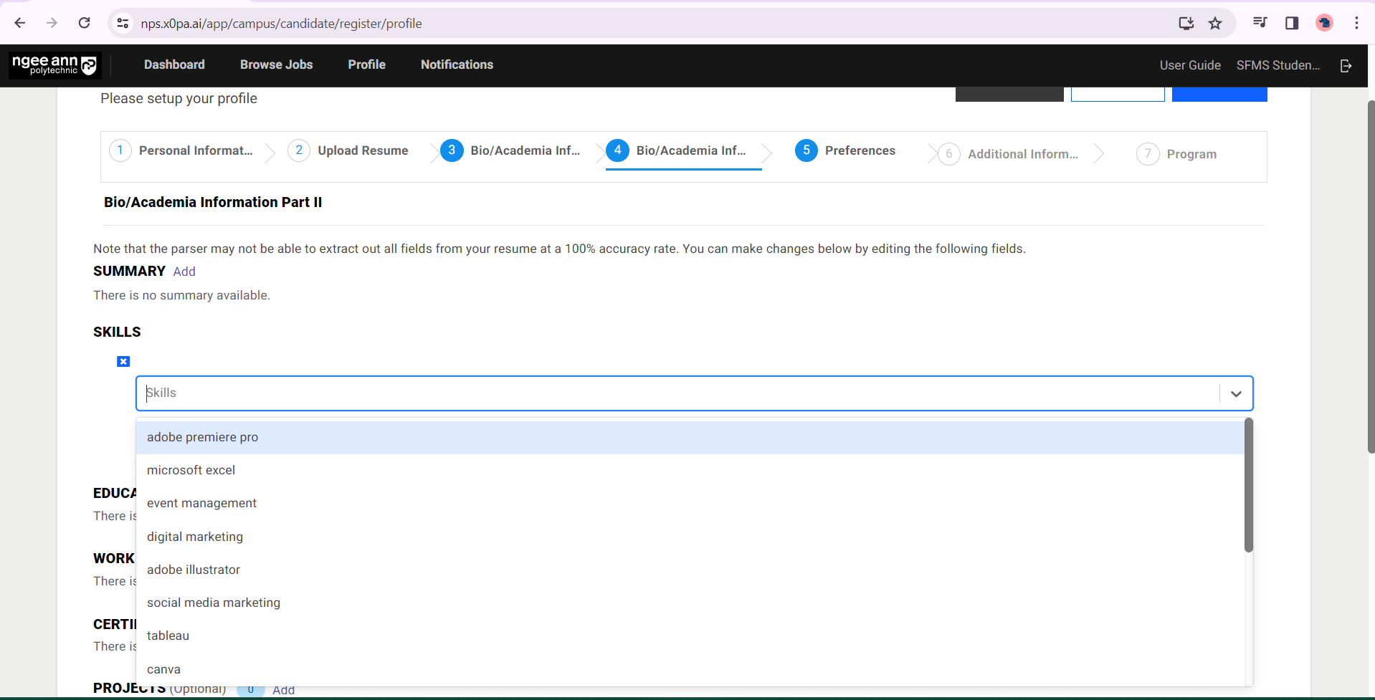1375x700 pixels.
Task: Open the User Guide link
Action: coord(1190,65)
